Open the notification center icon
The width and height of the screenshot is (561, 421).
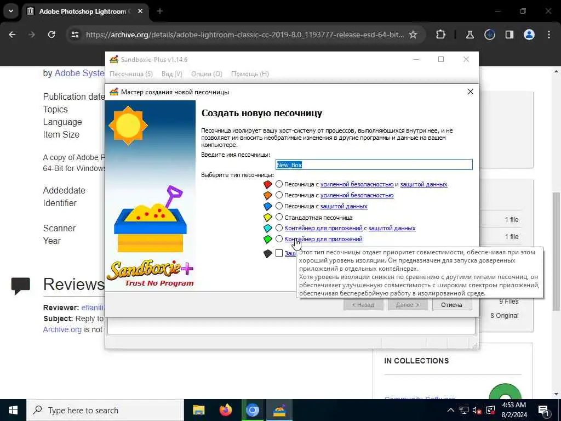[543, 410]
